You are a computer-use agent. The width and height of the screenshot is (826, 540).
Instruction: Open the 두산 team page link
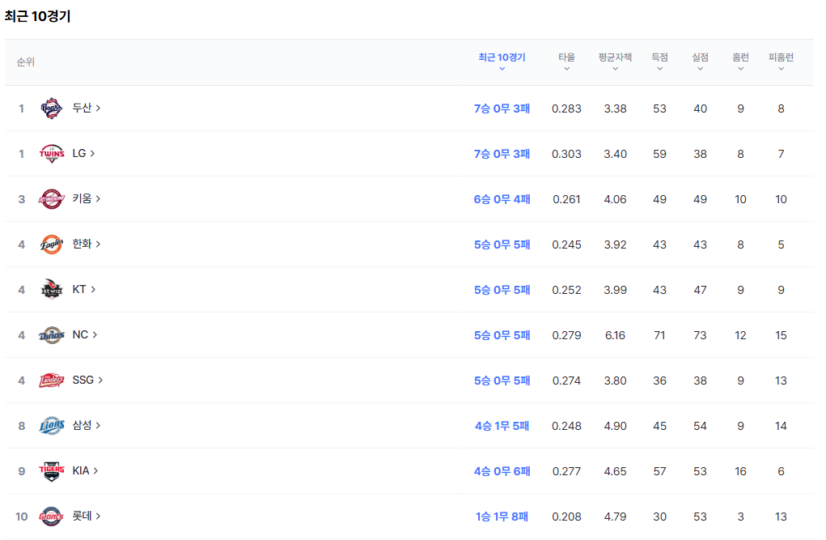[x=87, y=108]
